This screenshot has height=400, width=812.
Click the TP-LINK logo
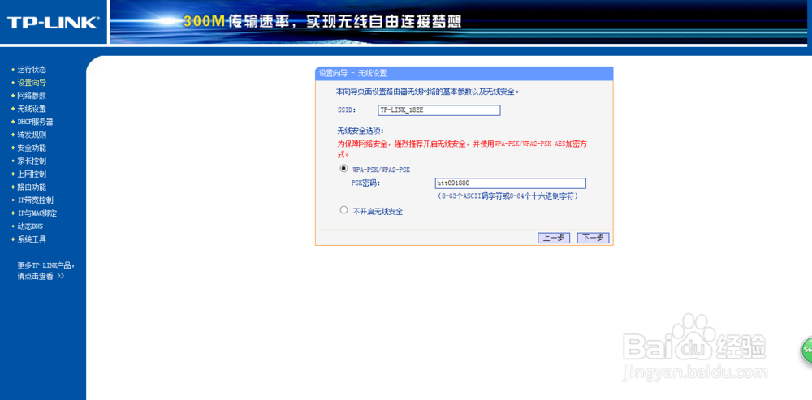[x=52, y=22]
